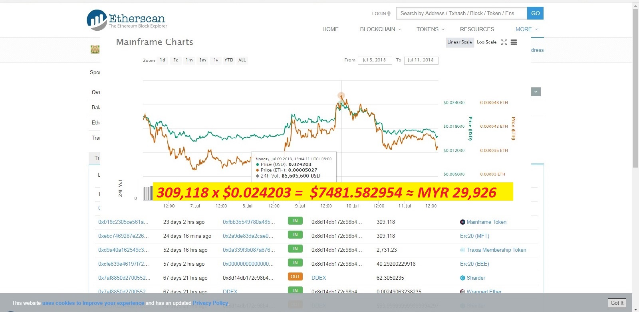Select 309,118 amount in Mainframe Token row
Image resolution: width=639 pixels, height=312 pixels.
pos(386,222)
